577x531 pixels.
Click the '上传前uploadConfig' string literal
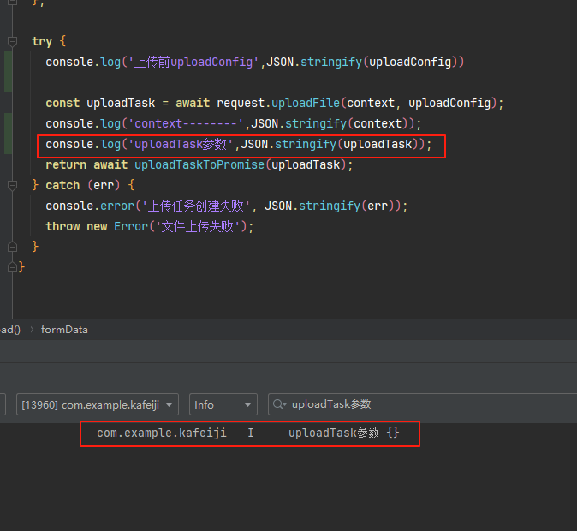click(x=193, y=62)
